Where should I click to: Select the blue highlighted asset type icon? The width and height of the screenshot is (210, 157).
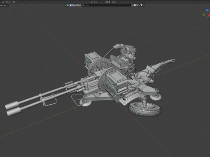[70, 5]
